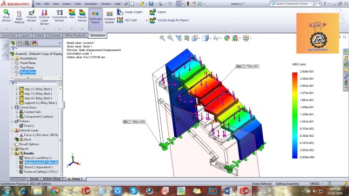Open the Study Advisor tool
This screenshot has height=196, width=349.
(6, 16)
